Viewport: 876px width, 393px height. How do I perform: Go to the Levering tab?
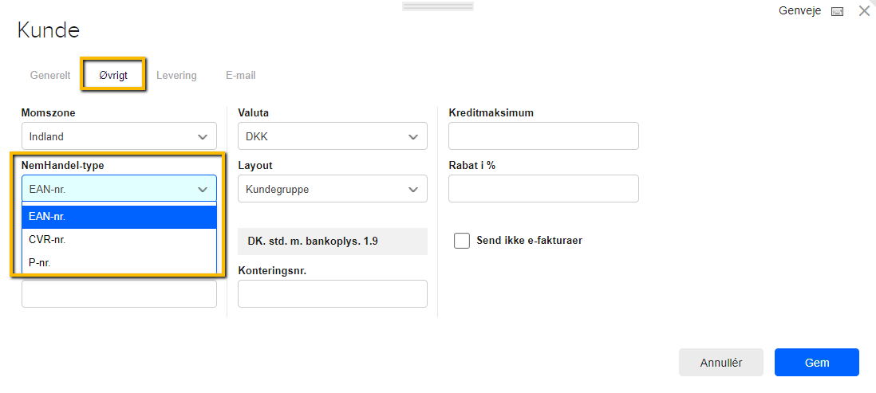tap(176, 76)
